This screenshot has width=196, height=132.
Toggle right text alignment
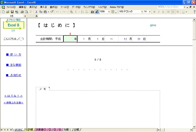coord(177,12)
